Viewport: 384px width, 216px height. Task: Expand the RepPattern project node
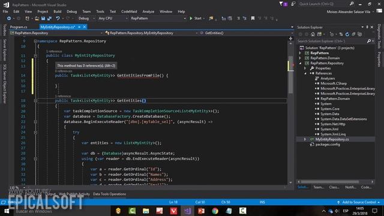[x=300, y=53]
